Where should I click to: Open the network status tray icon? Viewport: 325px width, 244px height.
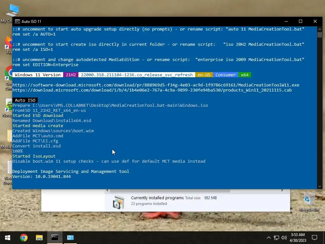coord(276,238)
